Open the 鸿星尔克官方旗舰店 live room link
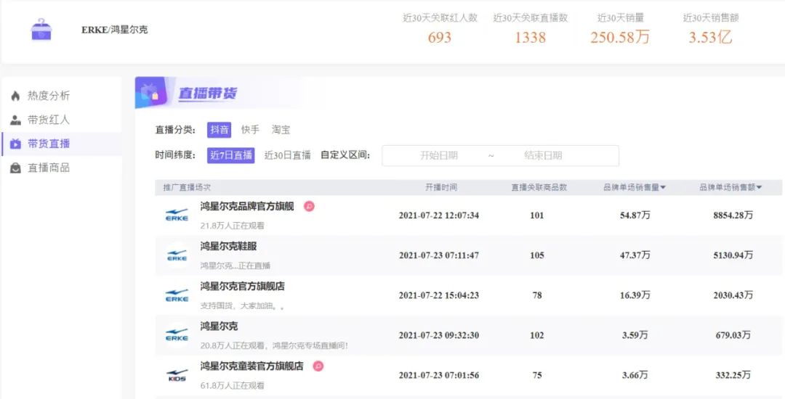This screenshot has height=399, width=785. click(x=242, y=286)
